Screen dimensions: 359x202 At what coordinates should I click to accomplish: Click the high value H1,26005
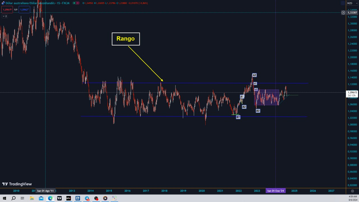pos(99,3)
